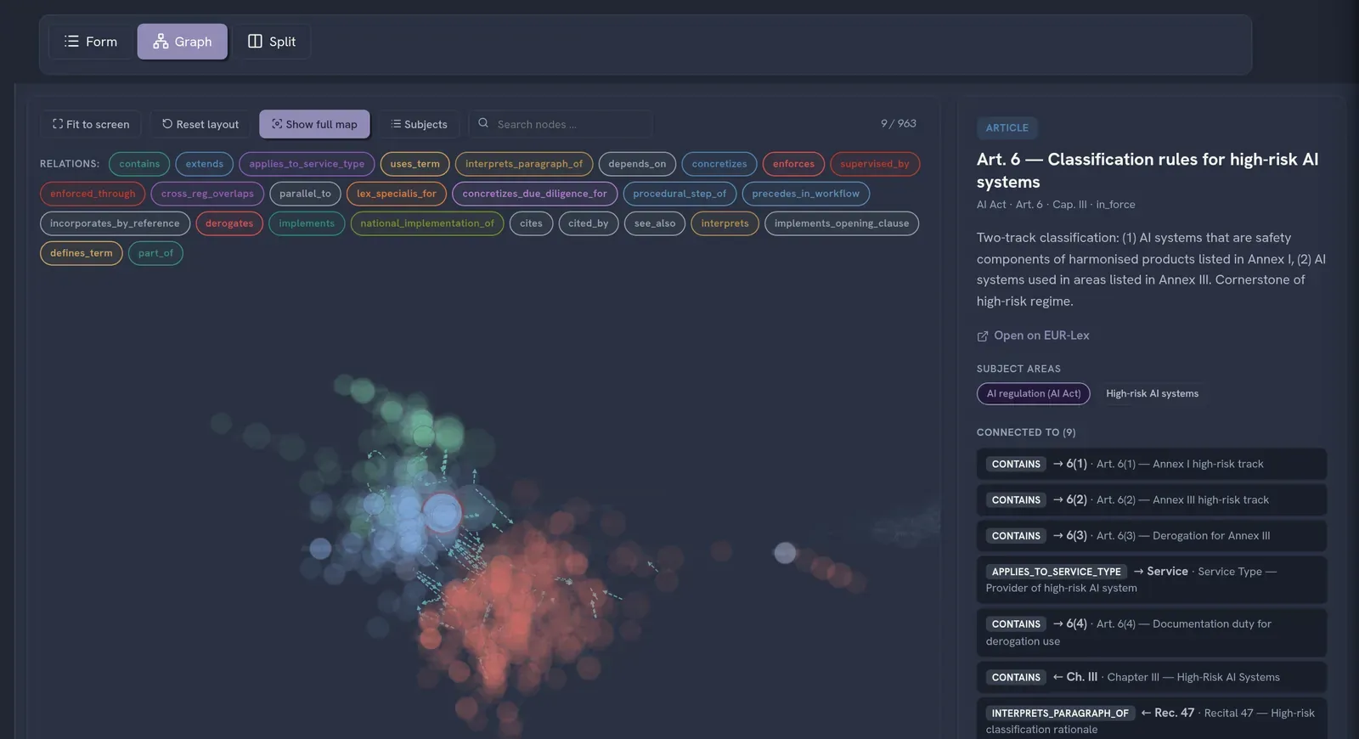
Task: Select High-risk AI systems subject tag
Action: pos(1152,393)
